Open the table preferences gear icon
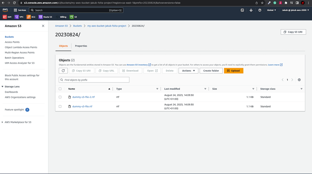Screen dimensions: 312x174 pyautogui.click(x=299, y=80)
